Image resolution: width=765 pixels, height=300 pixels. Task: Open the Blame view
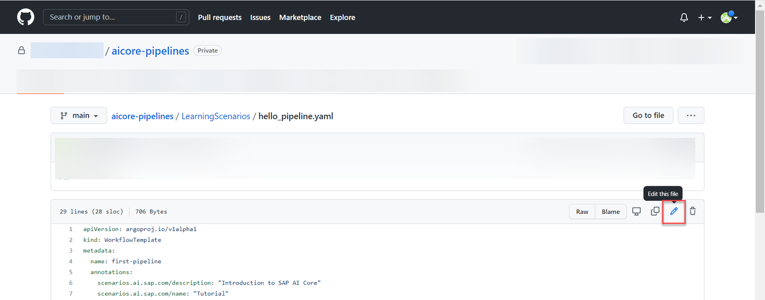[x=611, y=211]
